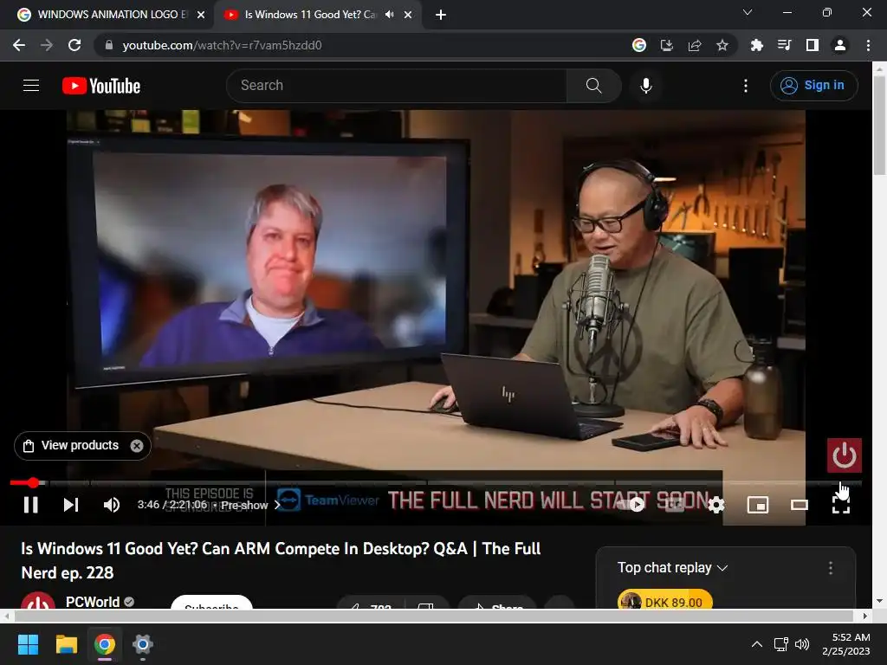View site information padlock
Viewport: 887px width, 665px height.
108,45
